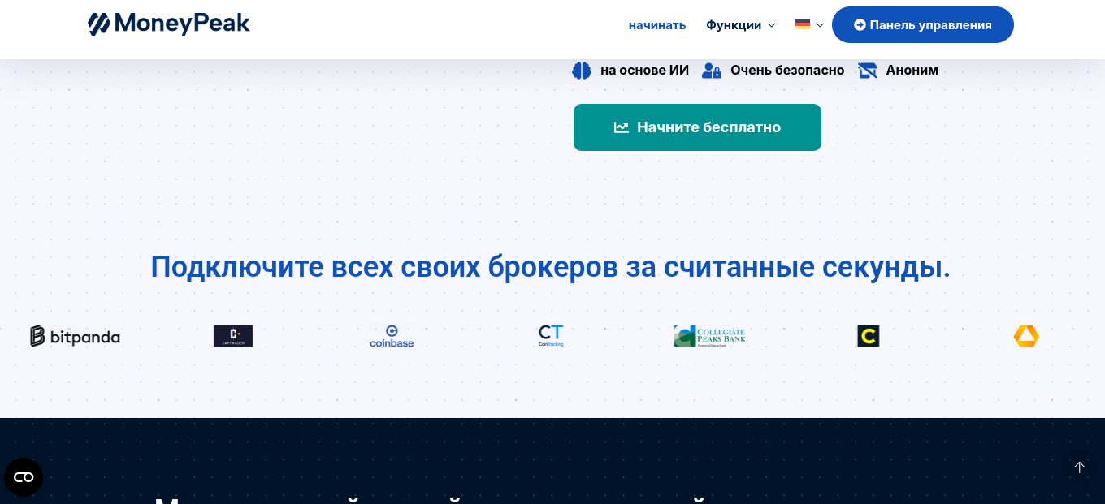Open the cookie consent round button
This screenshot has width=1105, height=504.
(x=24, y=477)
